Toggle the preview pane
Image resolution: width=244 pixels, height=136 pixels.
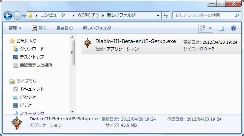click(x=221, y=28)
